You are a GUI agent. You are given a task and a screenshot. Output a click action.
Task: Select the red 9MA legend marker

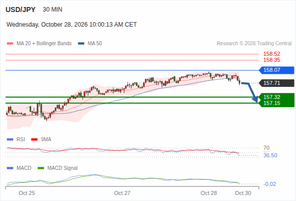(x=34, y=140)
